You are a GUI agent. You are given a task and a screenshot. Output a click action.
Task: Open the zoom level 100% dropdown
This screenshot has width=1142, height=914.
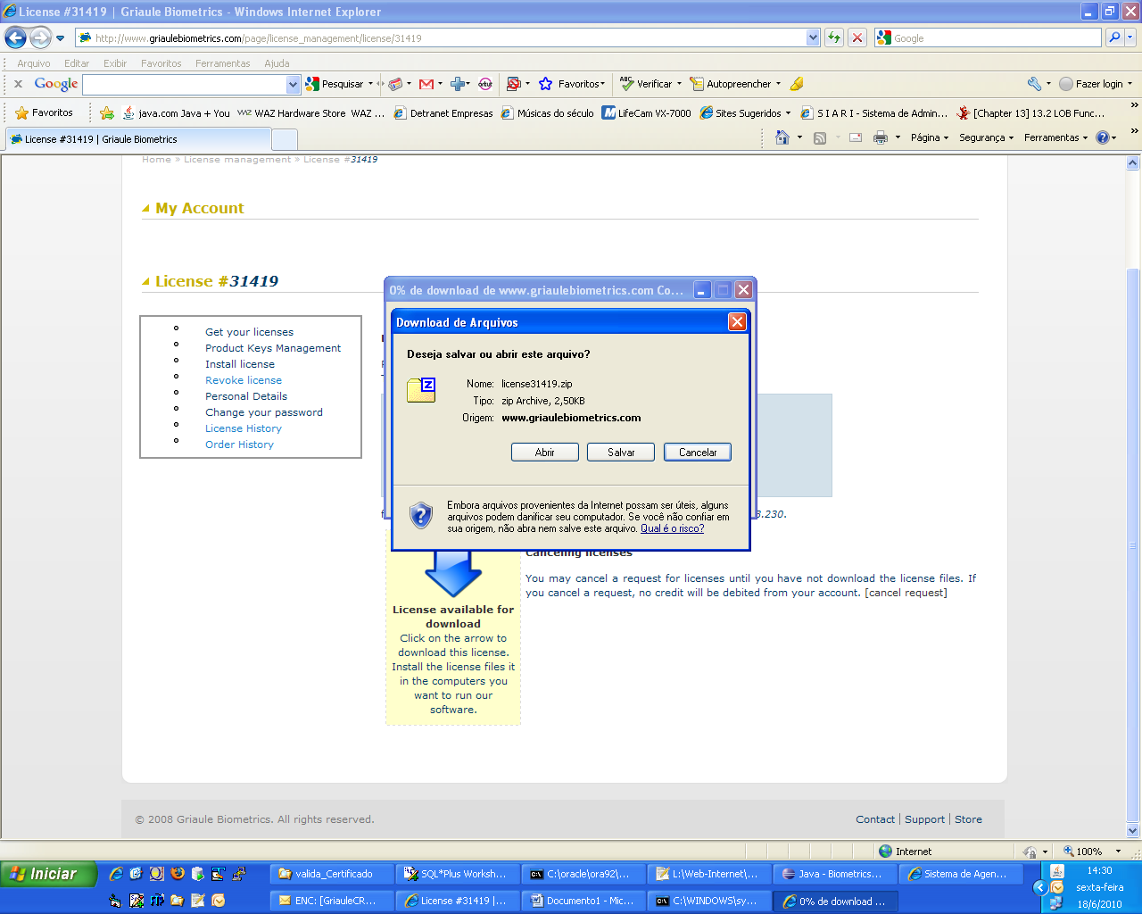(1118, 852)
